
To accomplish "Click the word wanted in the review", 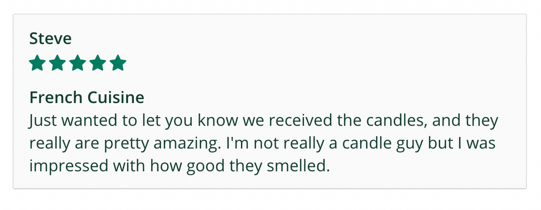I will pyautogui.click(x=78, y=120).
